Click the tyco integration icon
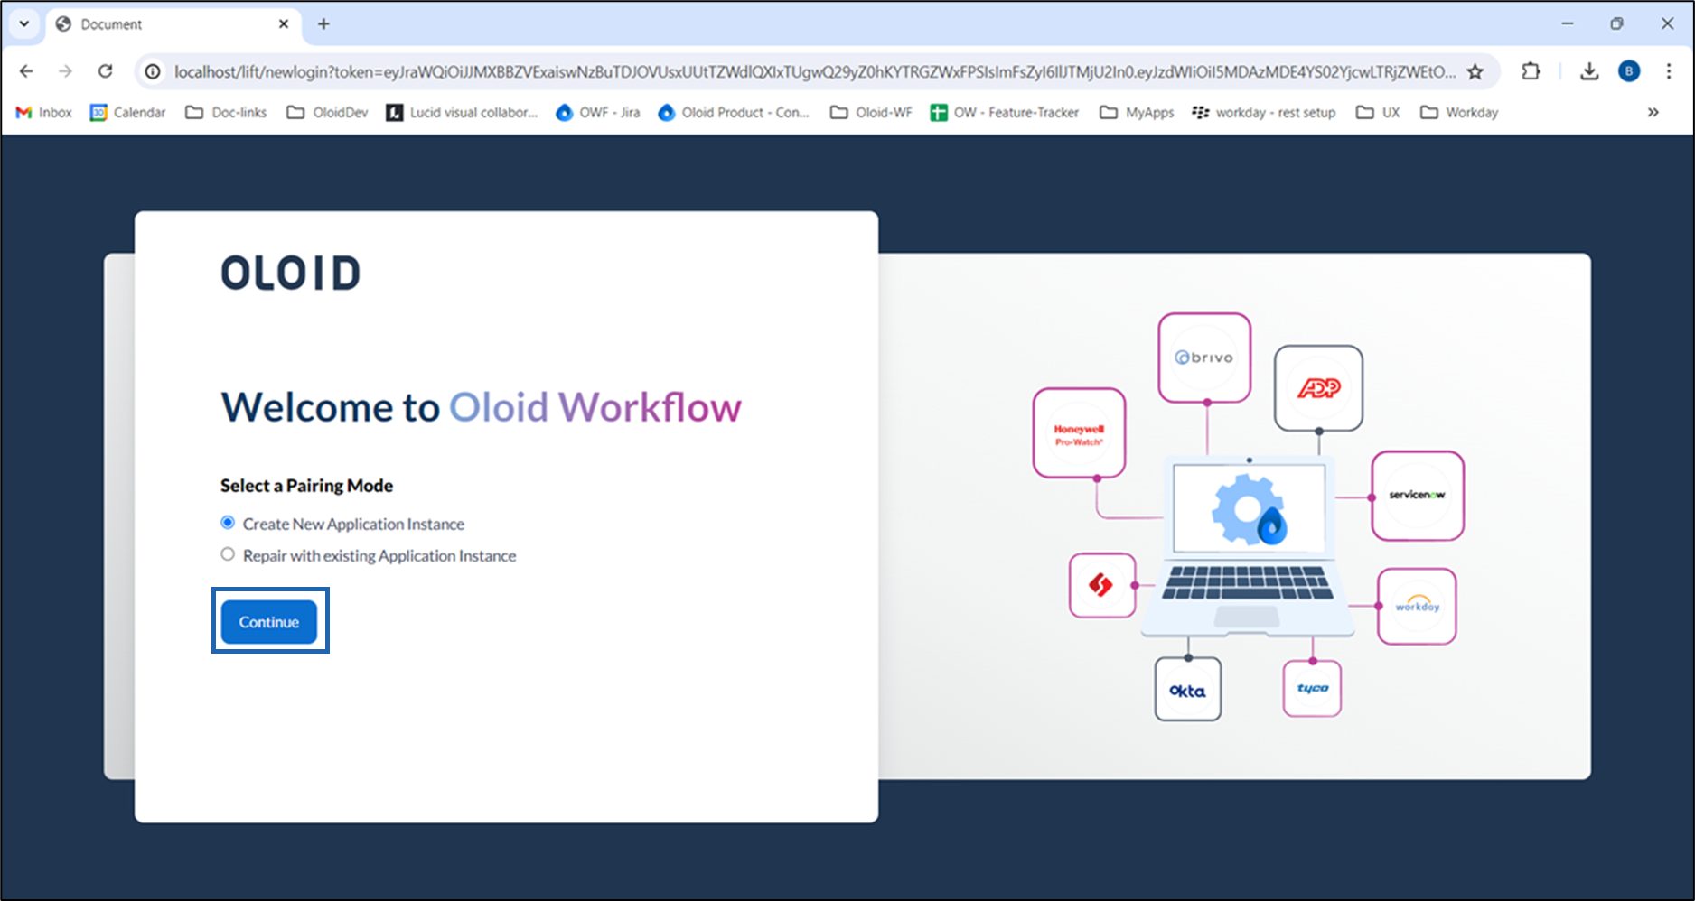 [1312, 688]
